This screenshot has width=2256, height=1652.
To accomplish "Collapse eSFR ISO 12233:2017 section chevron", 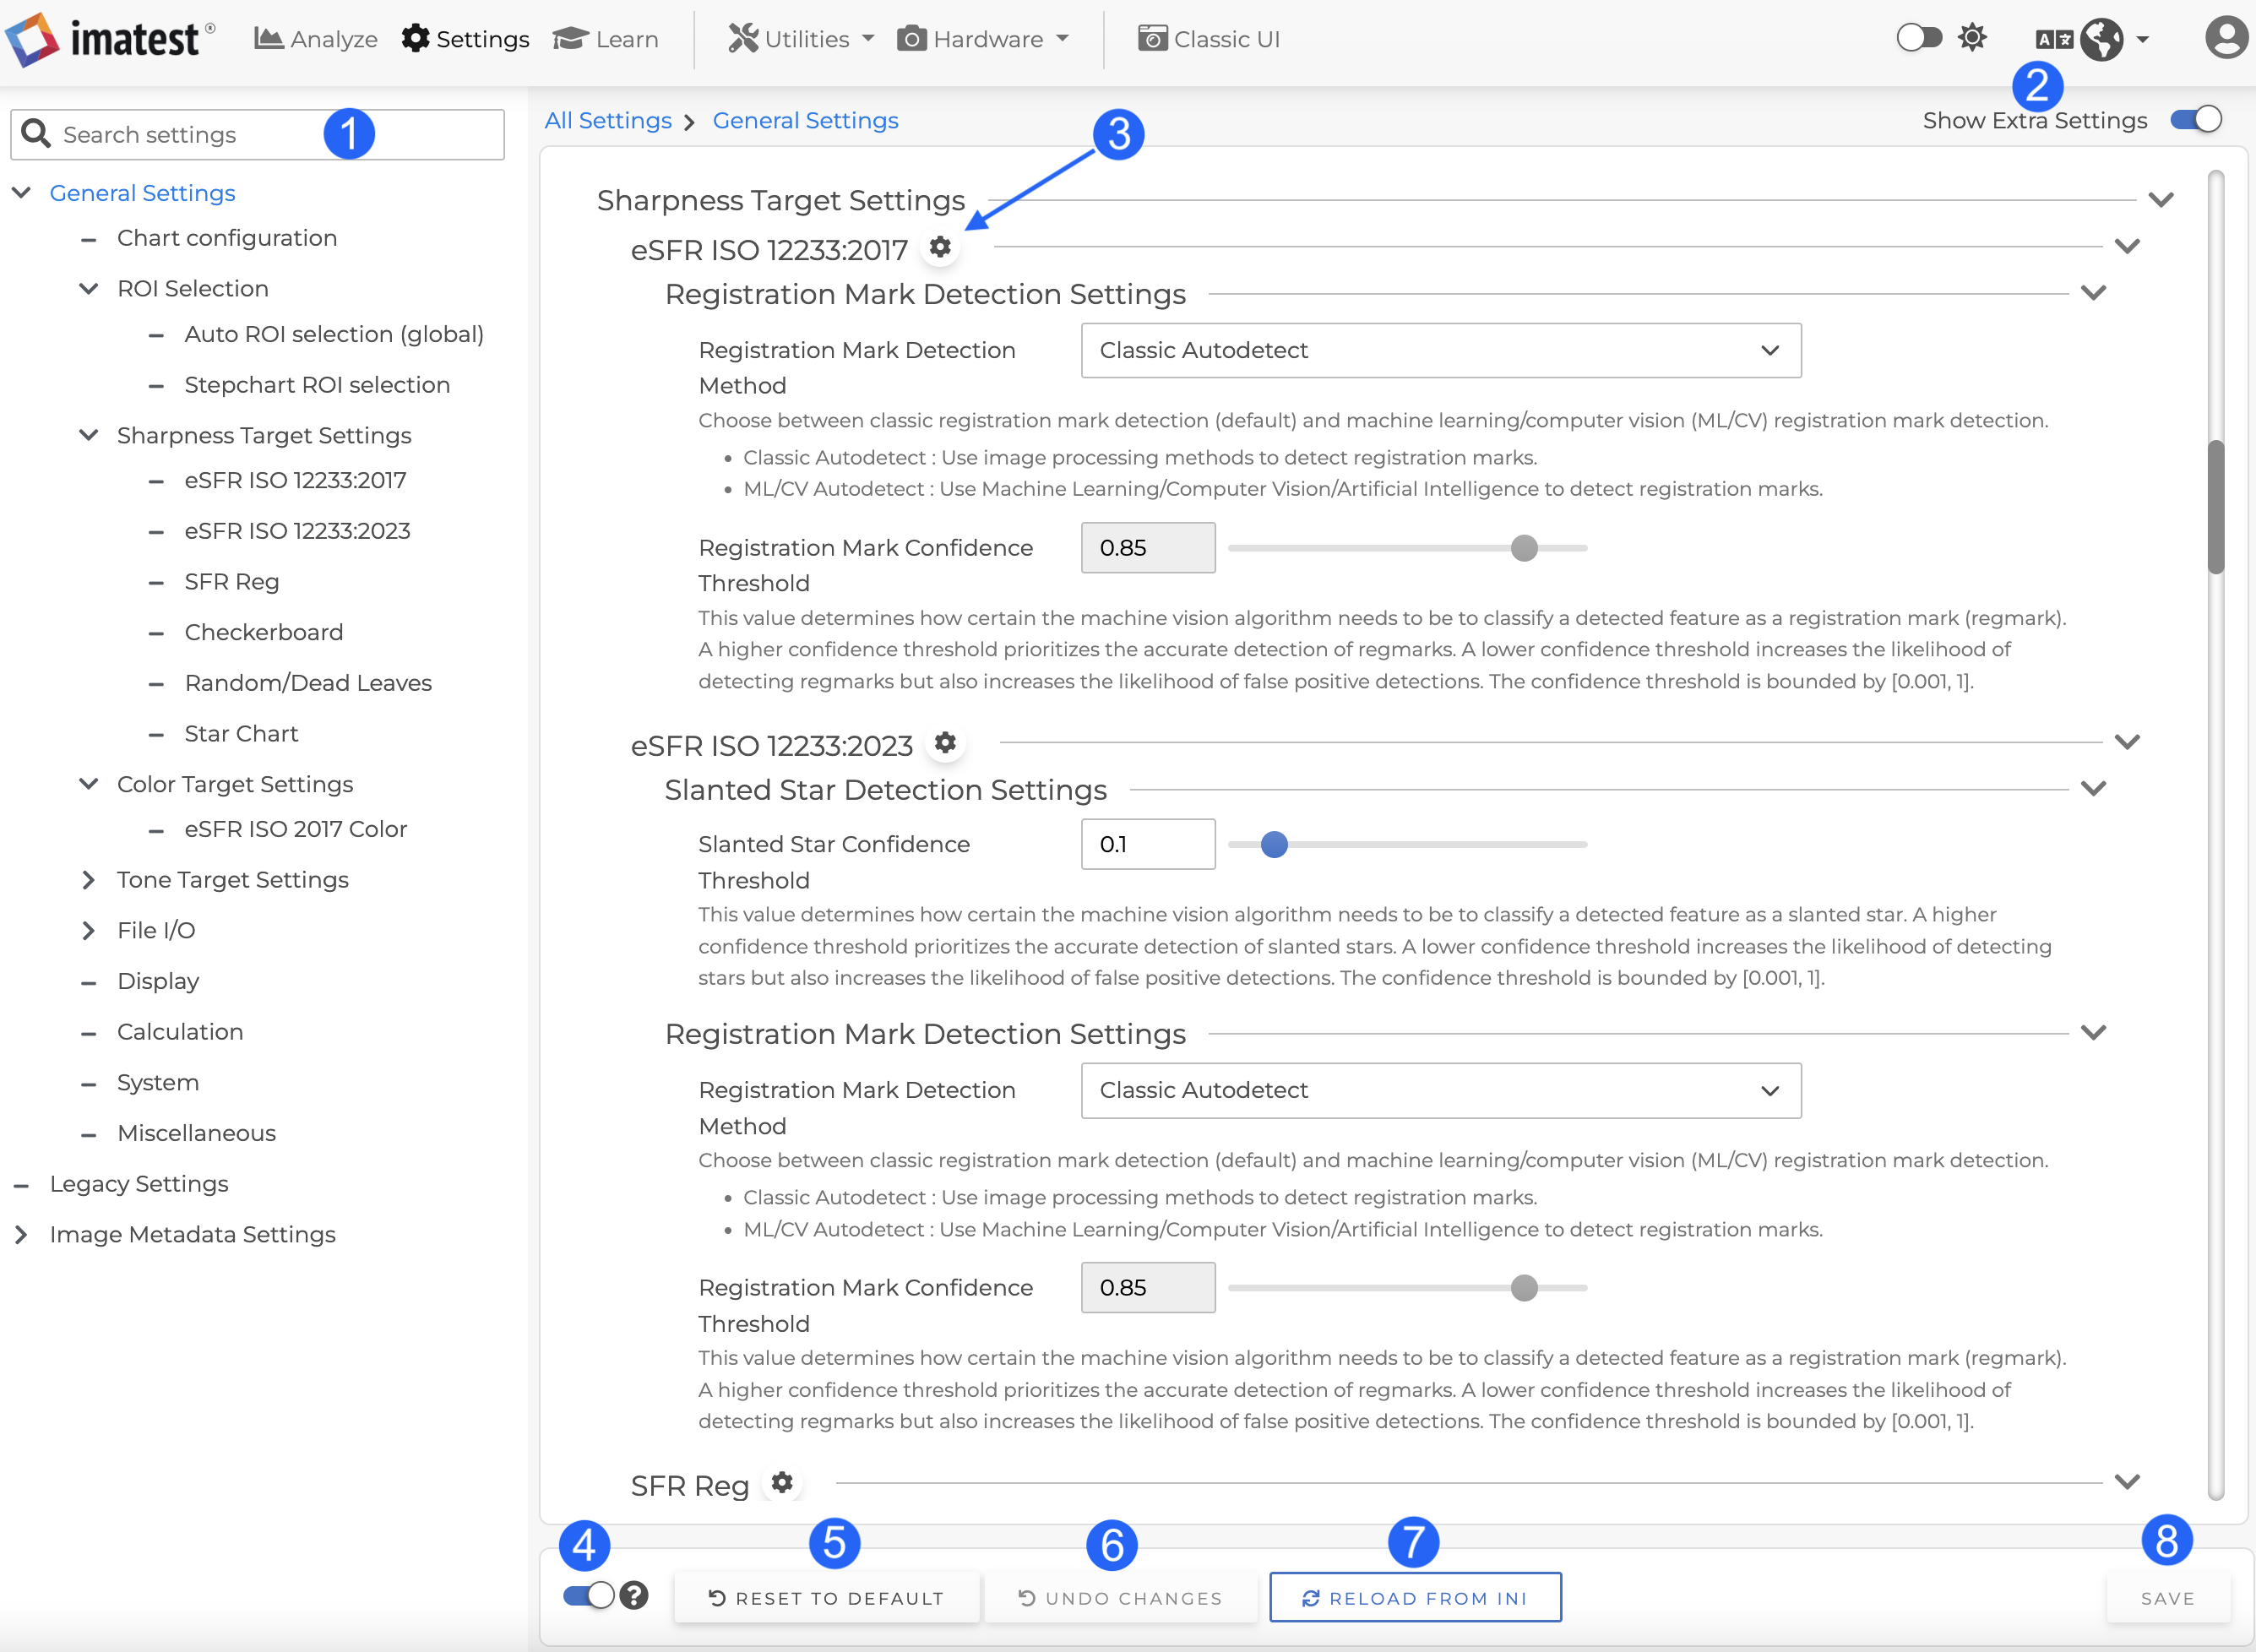I will [2127, 246].
